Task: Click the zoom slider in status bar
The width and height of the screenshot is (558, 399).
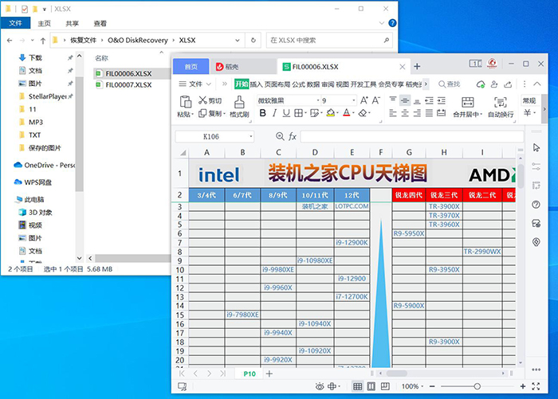Action: tap(477, 386)
